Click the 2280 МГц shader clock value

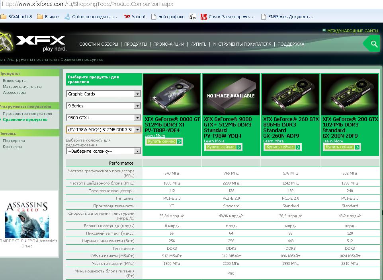tap(231, 183)
